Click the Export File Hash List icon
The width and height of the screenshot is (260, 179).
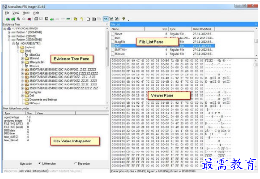click(94, 19)
